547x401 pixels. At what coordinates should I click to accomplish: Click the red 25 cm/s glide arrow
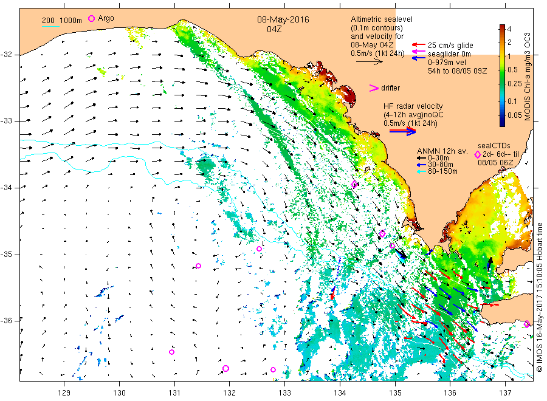[x=419, y=44]
